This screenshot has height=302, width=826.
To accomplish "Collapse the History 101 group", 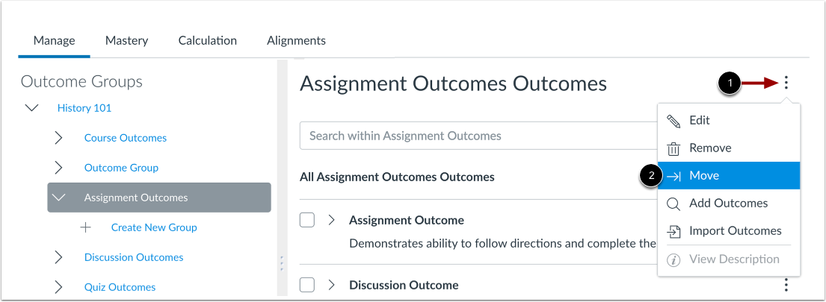I will coord(32,108).
